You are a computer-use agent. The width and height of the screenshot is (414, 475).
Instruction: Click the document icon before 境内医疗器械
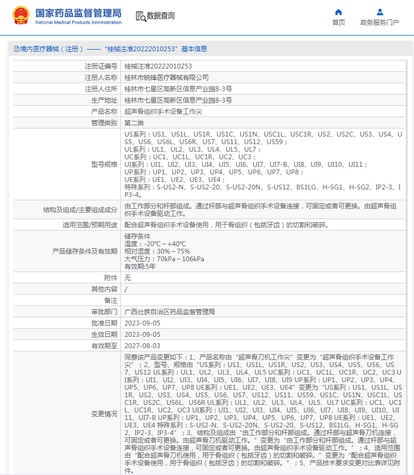pyautogui.click(x=17, y=49)
